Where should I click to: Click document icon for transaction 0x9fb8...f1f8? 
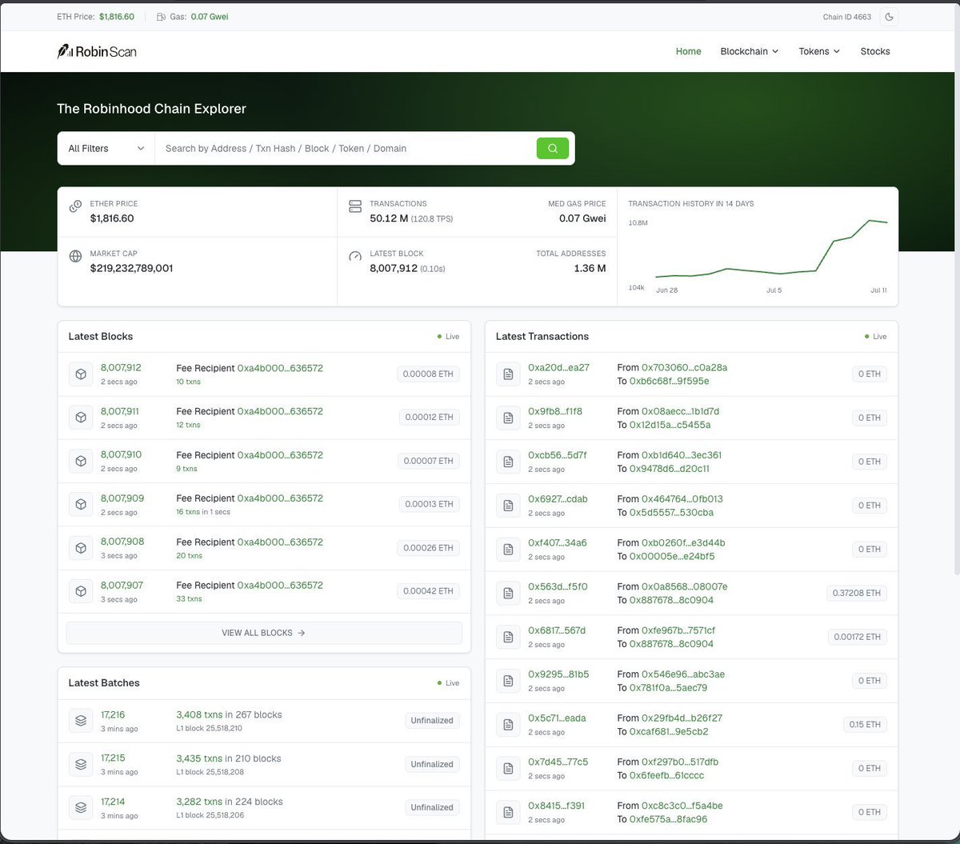coord(508,418)
